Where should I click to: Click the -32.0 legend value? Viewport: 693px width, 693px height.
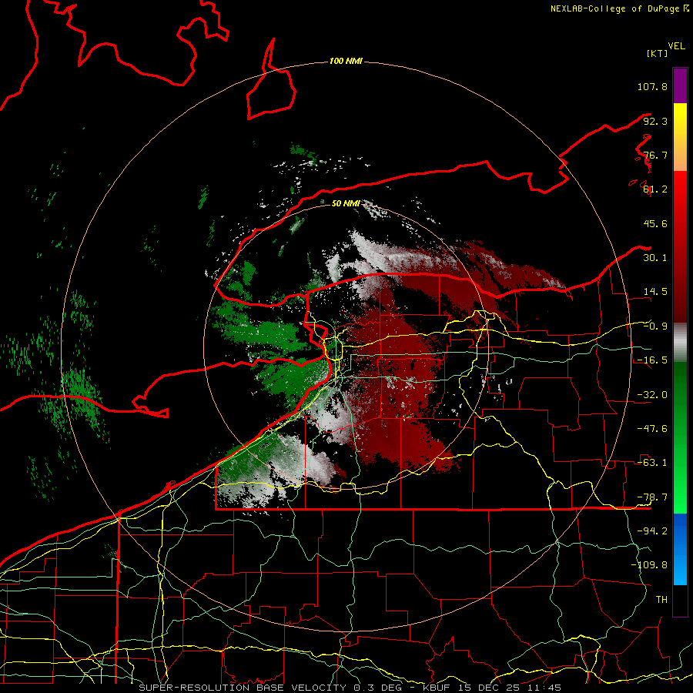652,395
